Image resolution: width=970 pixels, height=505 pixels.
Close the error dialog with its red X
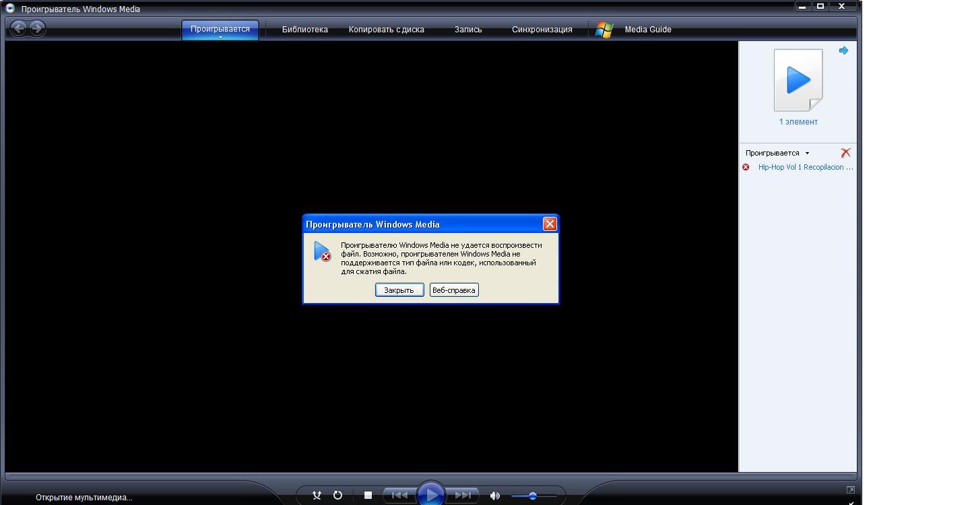click(550, 224)
